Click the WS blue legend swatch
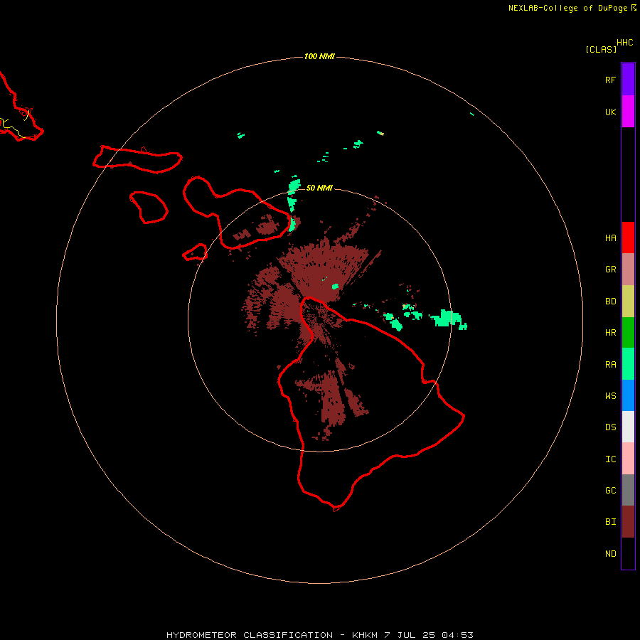 [628, 395]
